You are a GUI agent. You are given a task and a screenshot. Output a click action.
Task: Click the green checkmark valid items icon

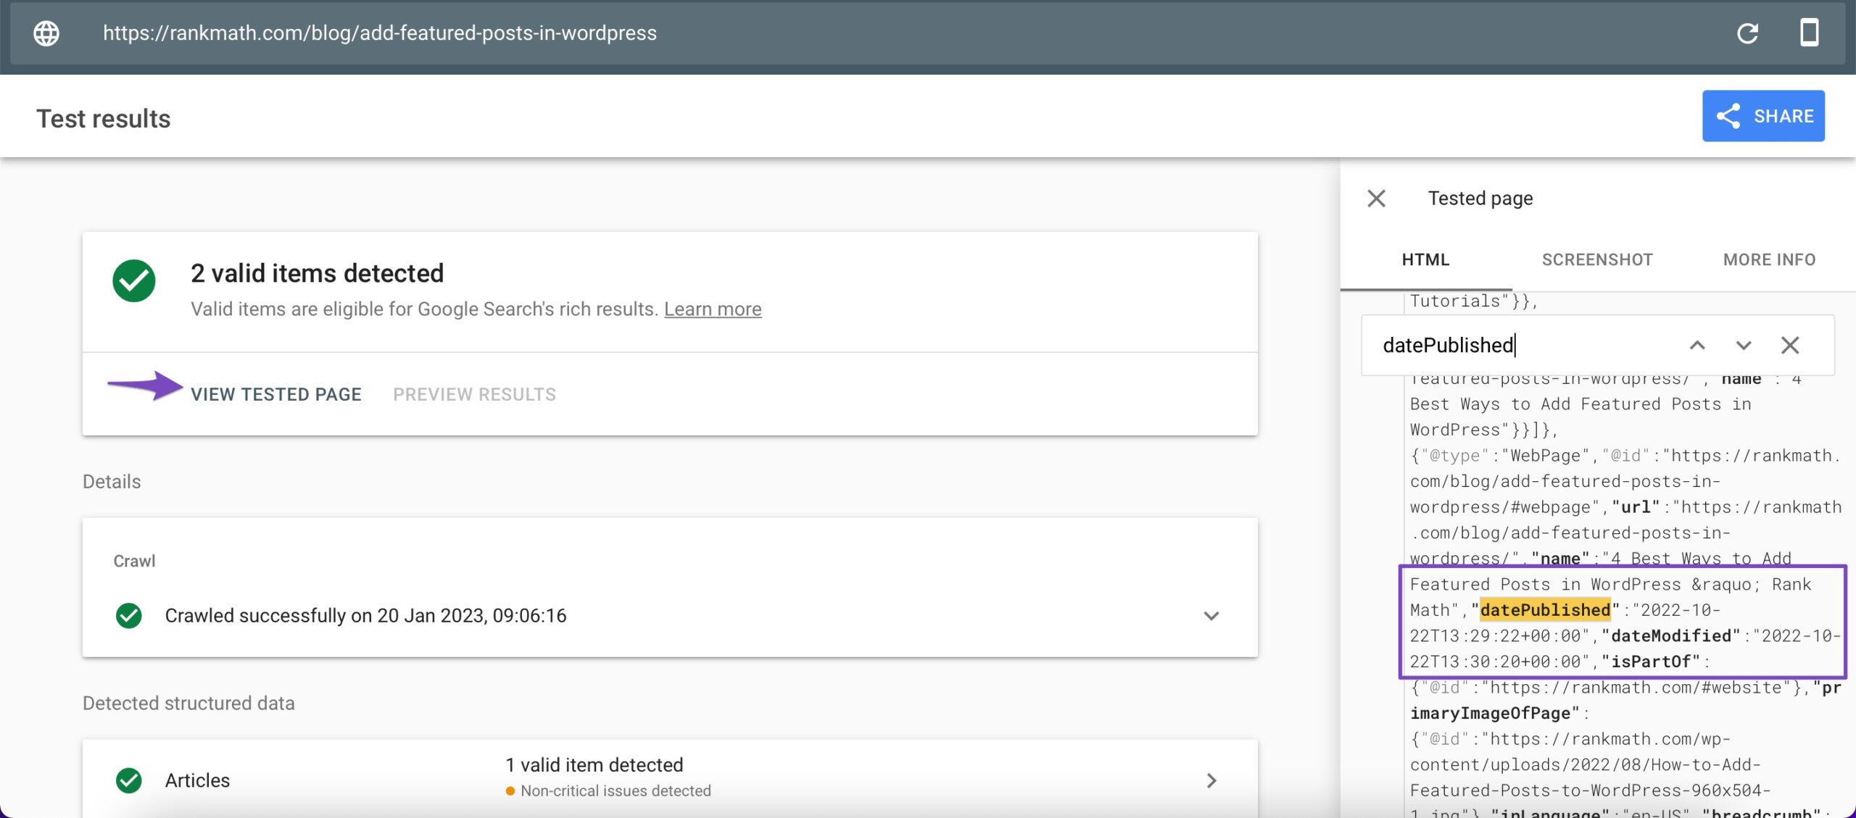133,281
